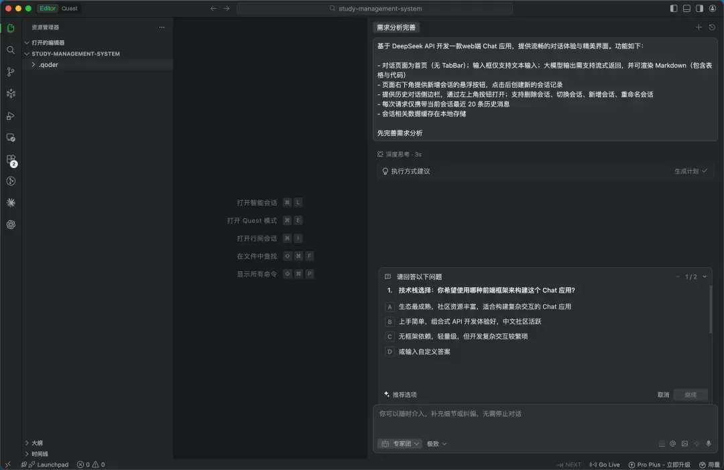
Task: Switch to the Quest tab
Action: 69,9
